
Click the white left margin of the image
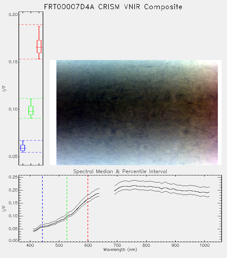pos(53,113)
